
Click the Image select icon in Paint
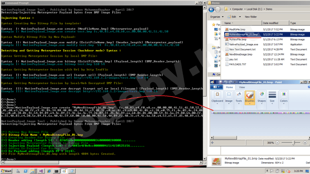pyautogui.click(x=229, y=94)
